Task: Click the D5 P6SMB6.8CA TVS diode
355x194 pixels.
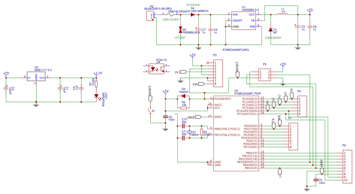Action: [181, 29]
